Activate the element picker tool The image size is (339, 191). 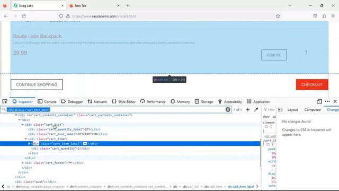point(5,101)
